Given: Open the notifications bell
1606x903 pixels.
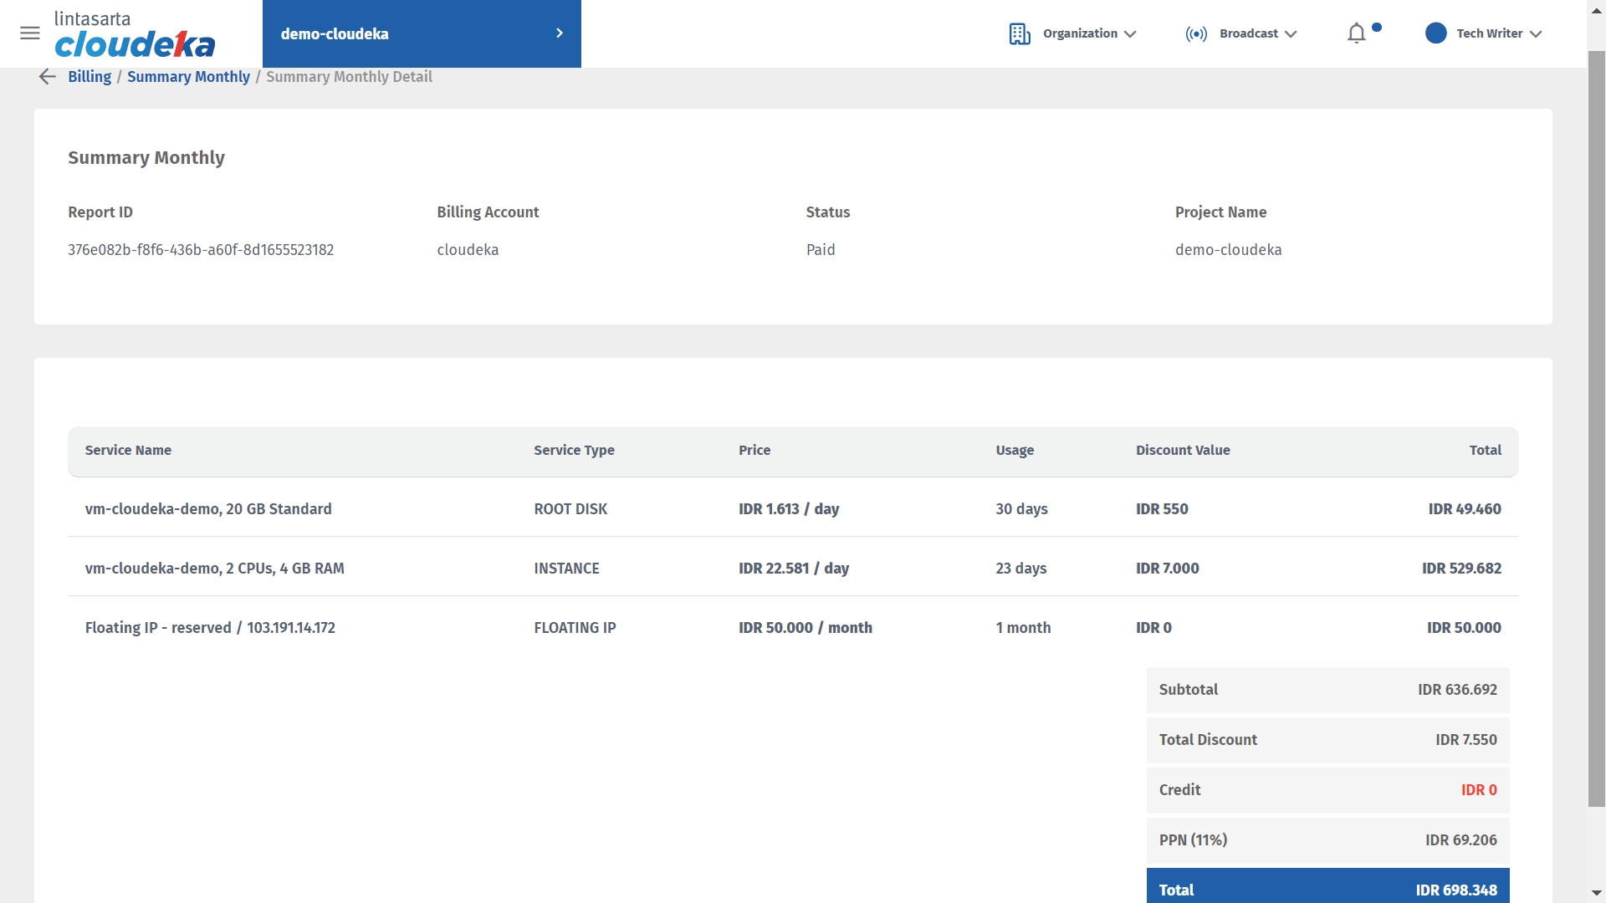Looking at the screenshot, I should [x=1356, y=33].
